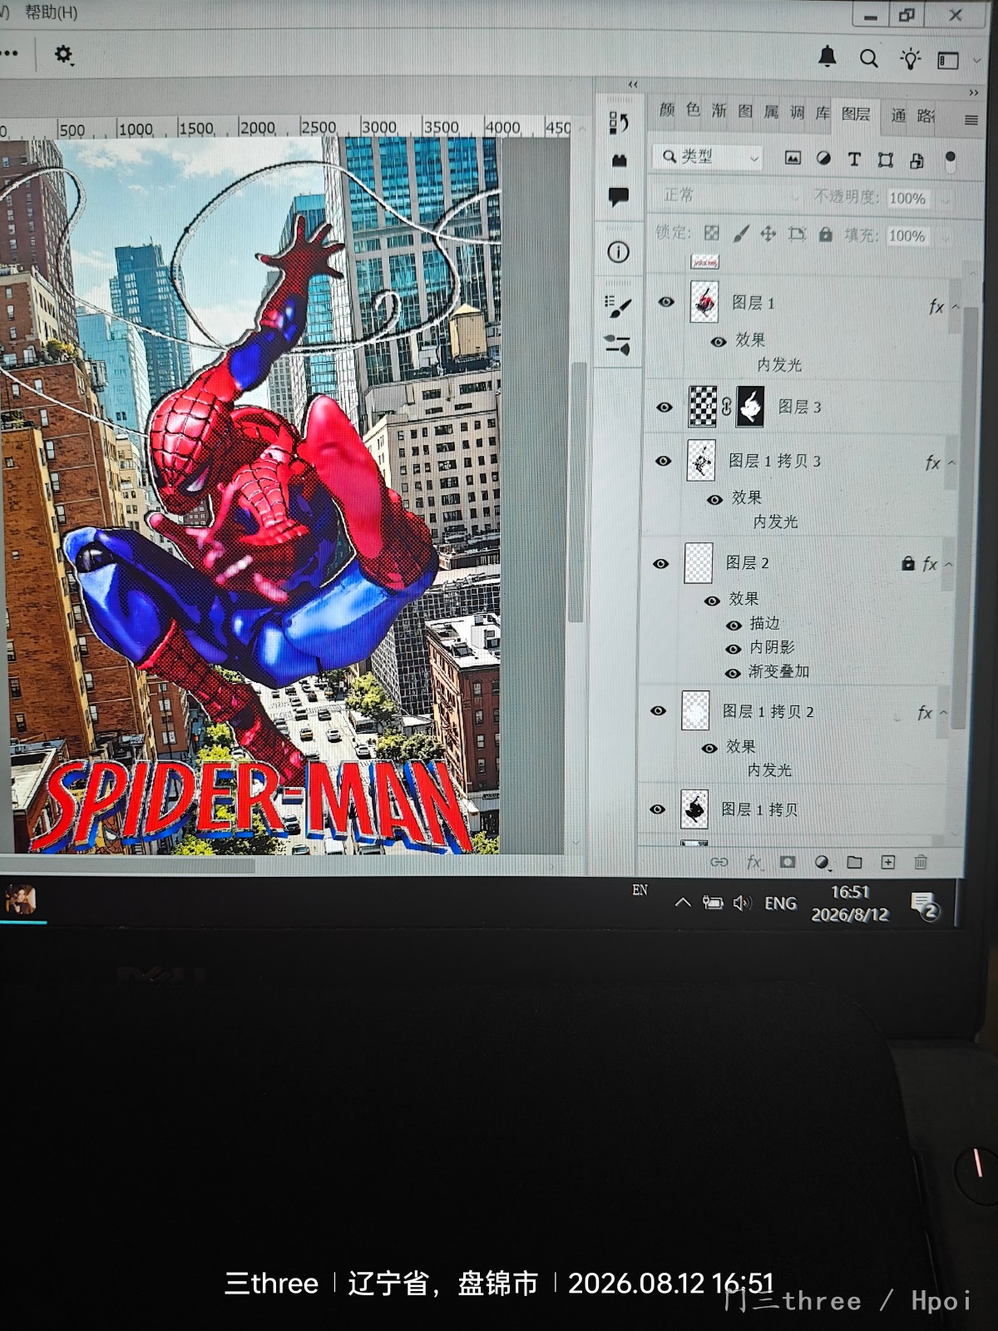Viewport: 998px width, 1331px height.
Task: Lock all padlock icon
Action: (825, 235)
